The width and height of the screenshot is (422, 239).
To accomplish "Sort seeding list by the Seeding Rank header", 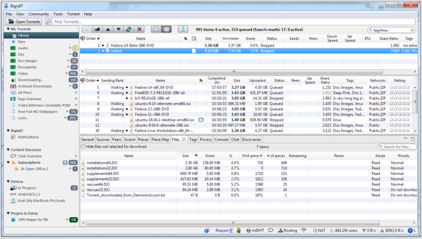I will [x=112, y=81].
